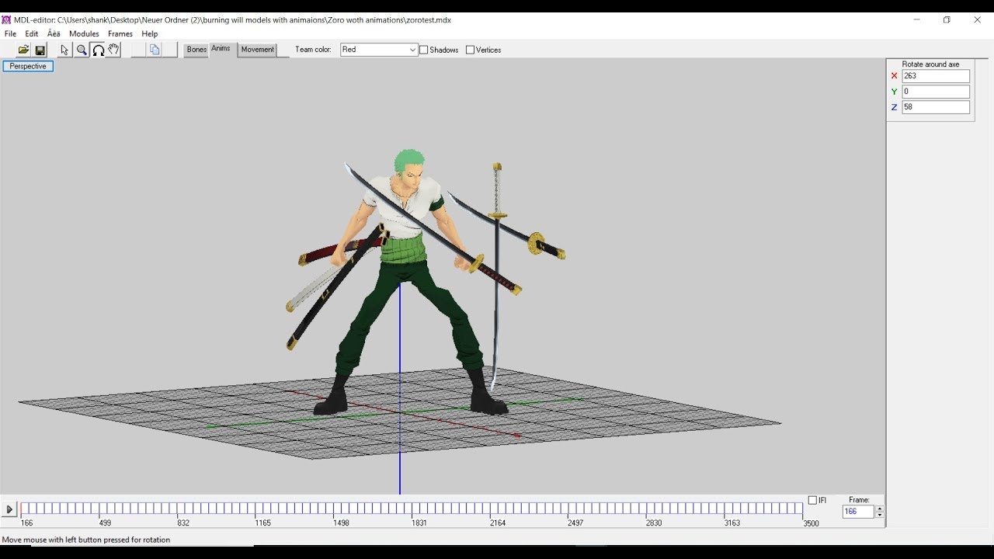Enable the Vertices checkbox

tap(470, 50)
